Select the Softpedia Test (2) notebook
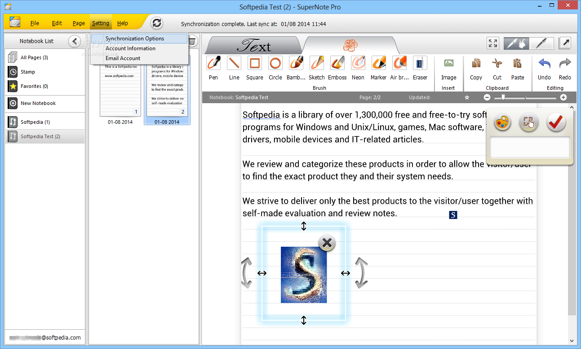 [x=44, y=136]
